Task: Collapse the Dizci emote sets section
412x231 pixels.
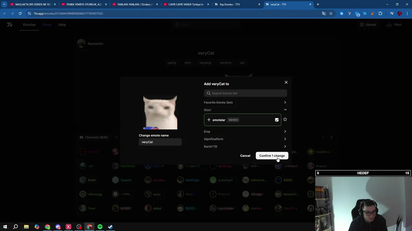Action: (245, 110)
